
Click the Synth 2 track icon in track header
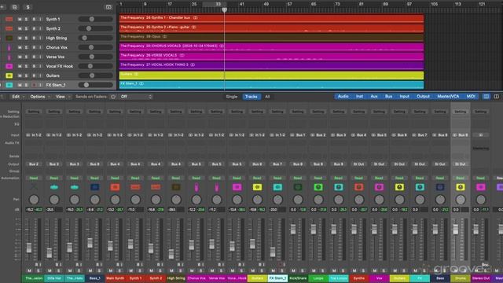tap(9, 28)
